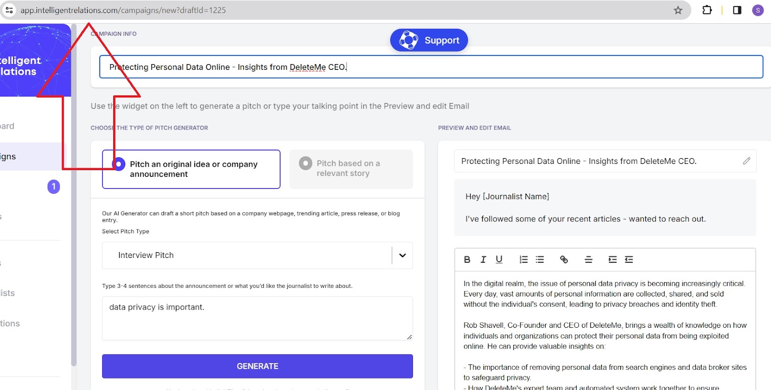Open the notification badge showing 1
The width and height of the screenshot is (771, 390).
pos(53,187)
